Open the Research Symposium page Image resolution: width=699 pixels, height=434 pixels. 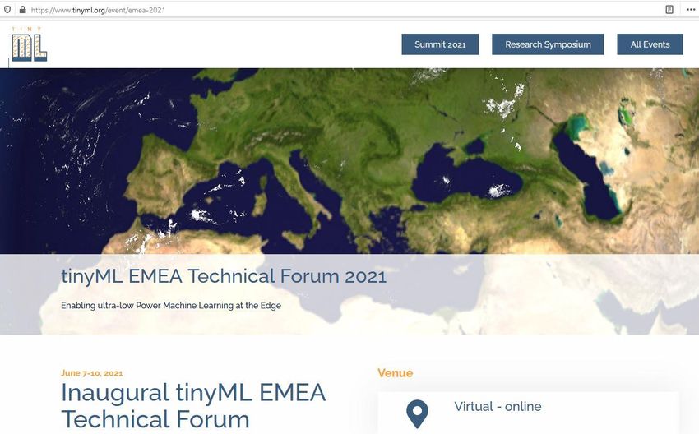tap(548, 44)
